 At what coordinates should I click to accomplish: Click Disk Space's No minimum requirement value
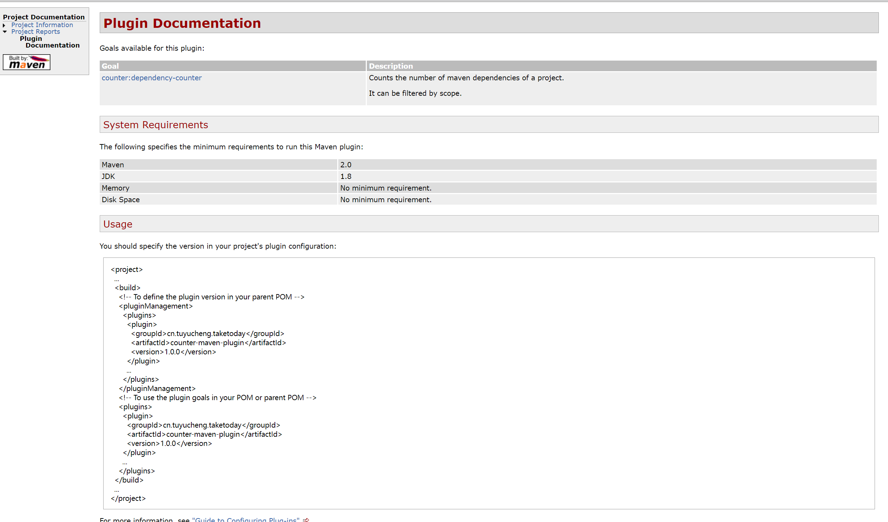[x=386, y=200]
